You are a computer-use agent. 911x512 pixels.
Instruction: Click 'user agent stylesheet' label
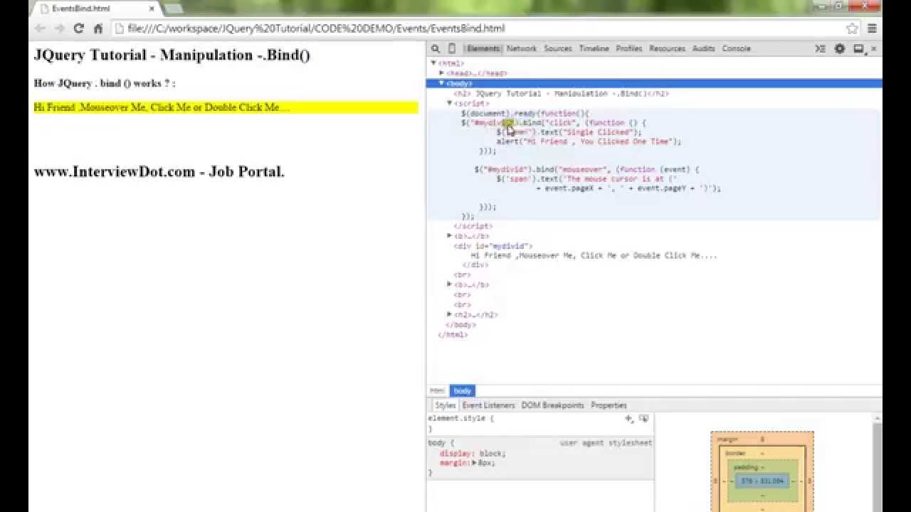[606, 442]
